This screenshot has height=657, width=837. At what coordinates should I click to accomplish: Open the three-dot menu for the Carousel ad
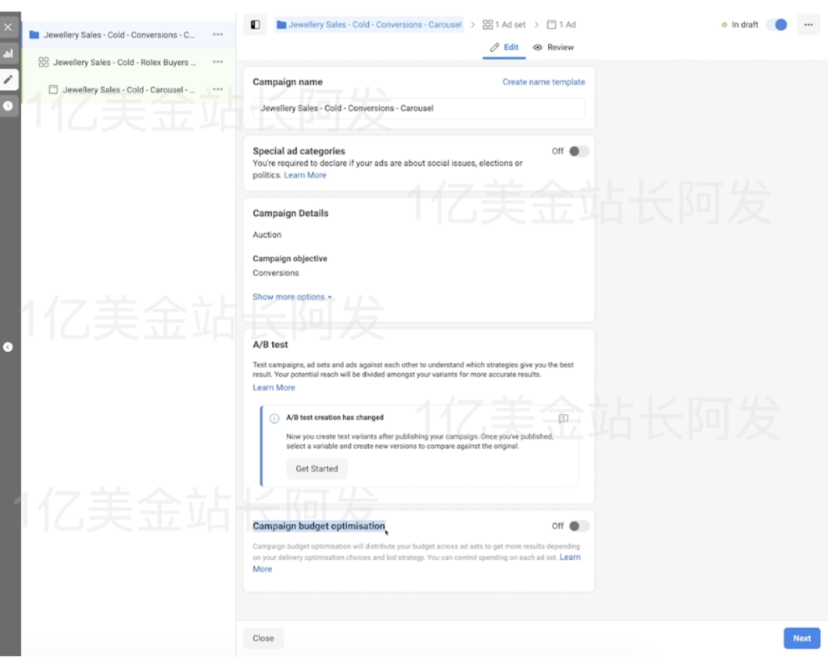click(x=218, y=89)
